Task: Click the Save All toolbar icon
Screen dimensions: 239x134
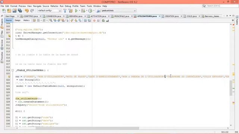Action: tap(20, 11)
